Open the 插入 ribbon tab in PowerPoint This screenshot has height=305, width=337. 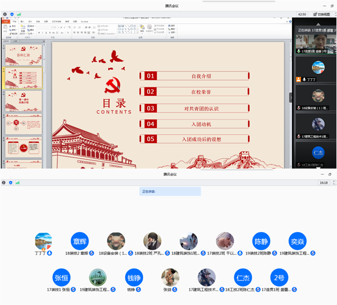pos(22,22)
